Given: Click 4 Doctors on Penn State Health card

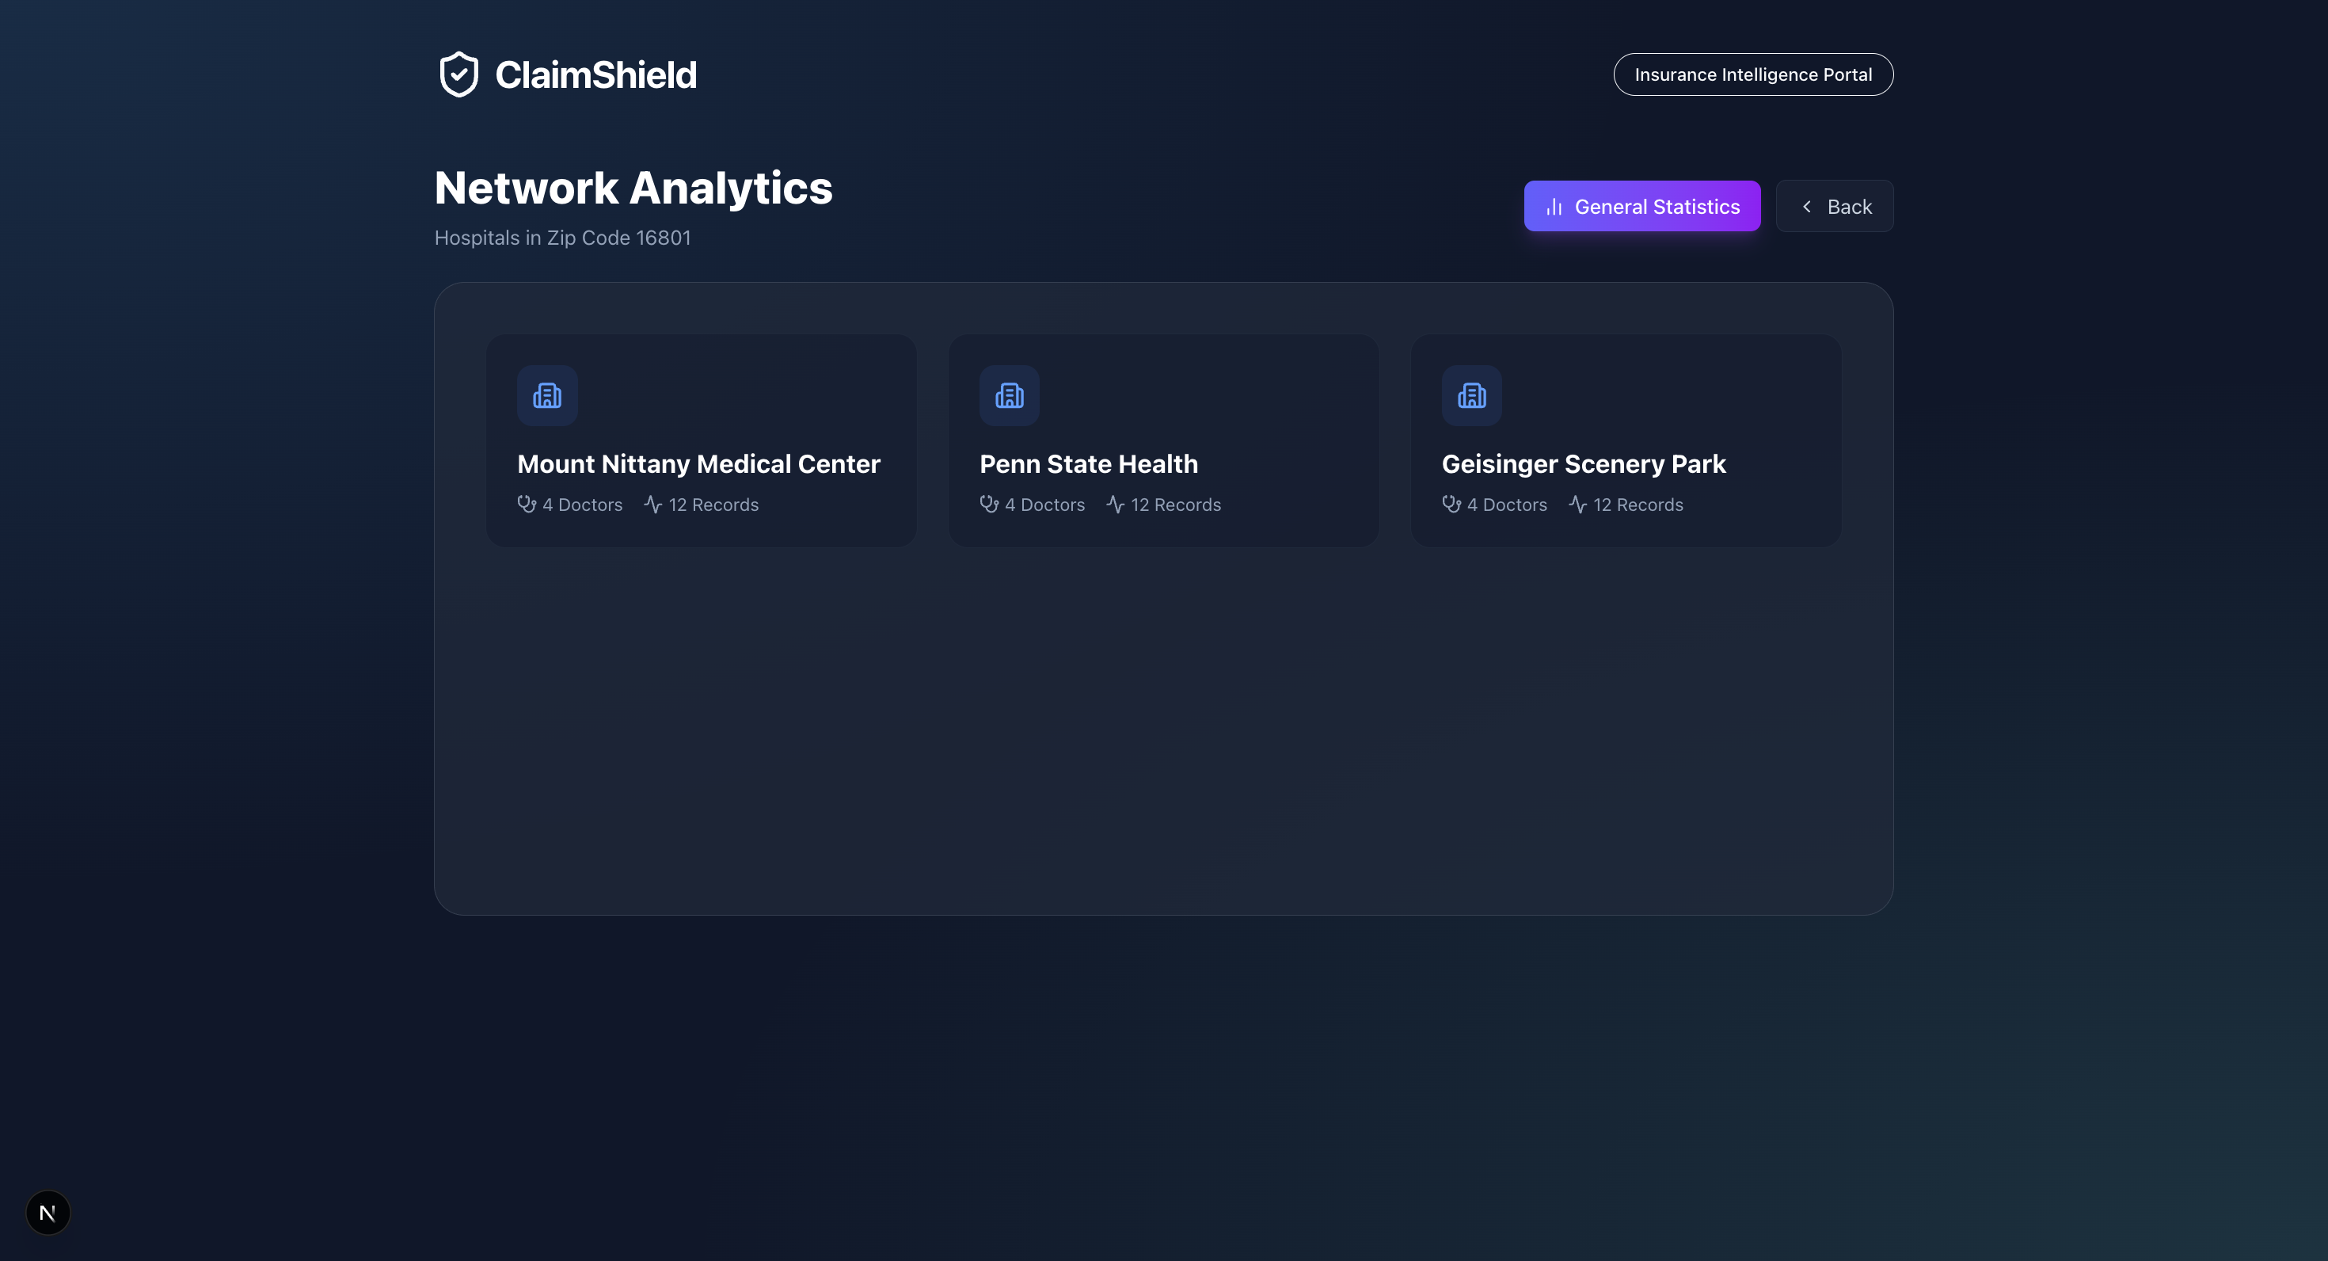Looking at the screenshot, I should pos(1044,505).
